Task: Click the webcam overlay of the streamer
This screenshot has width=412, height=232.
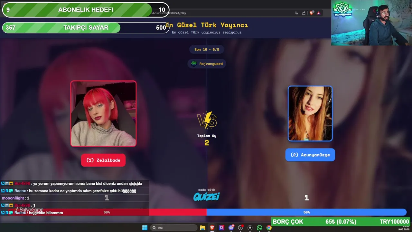Action: click(x=371, y=23)
